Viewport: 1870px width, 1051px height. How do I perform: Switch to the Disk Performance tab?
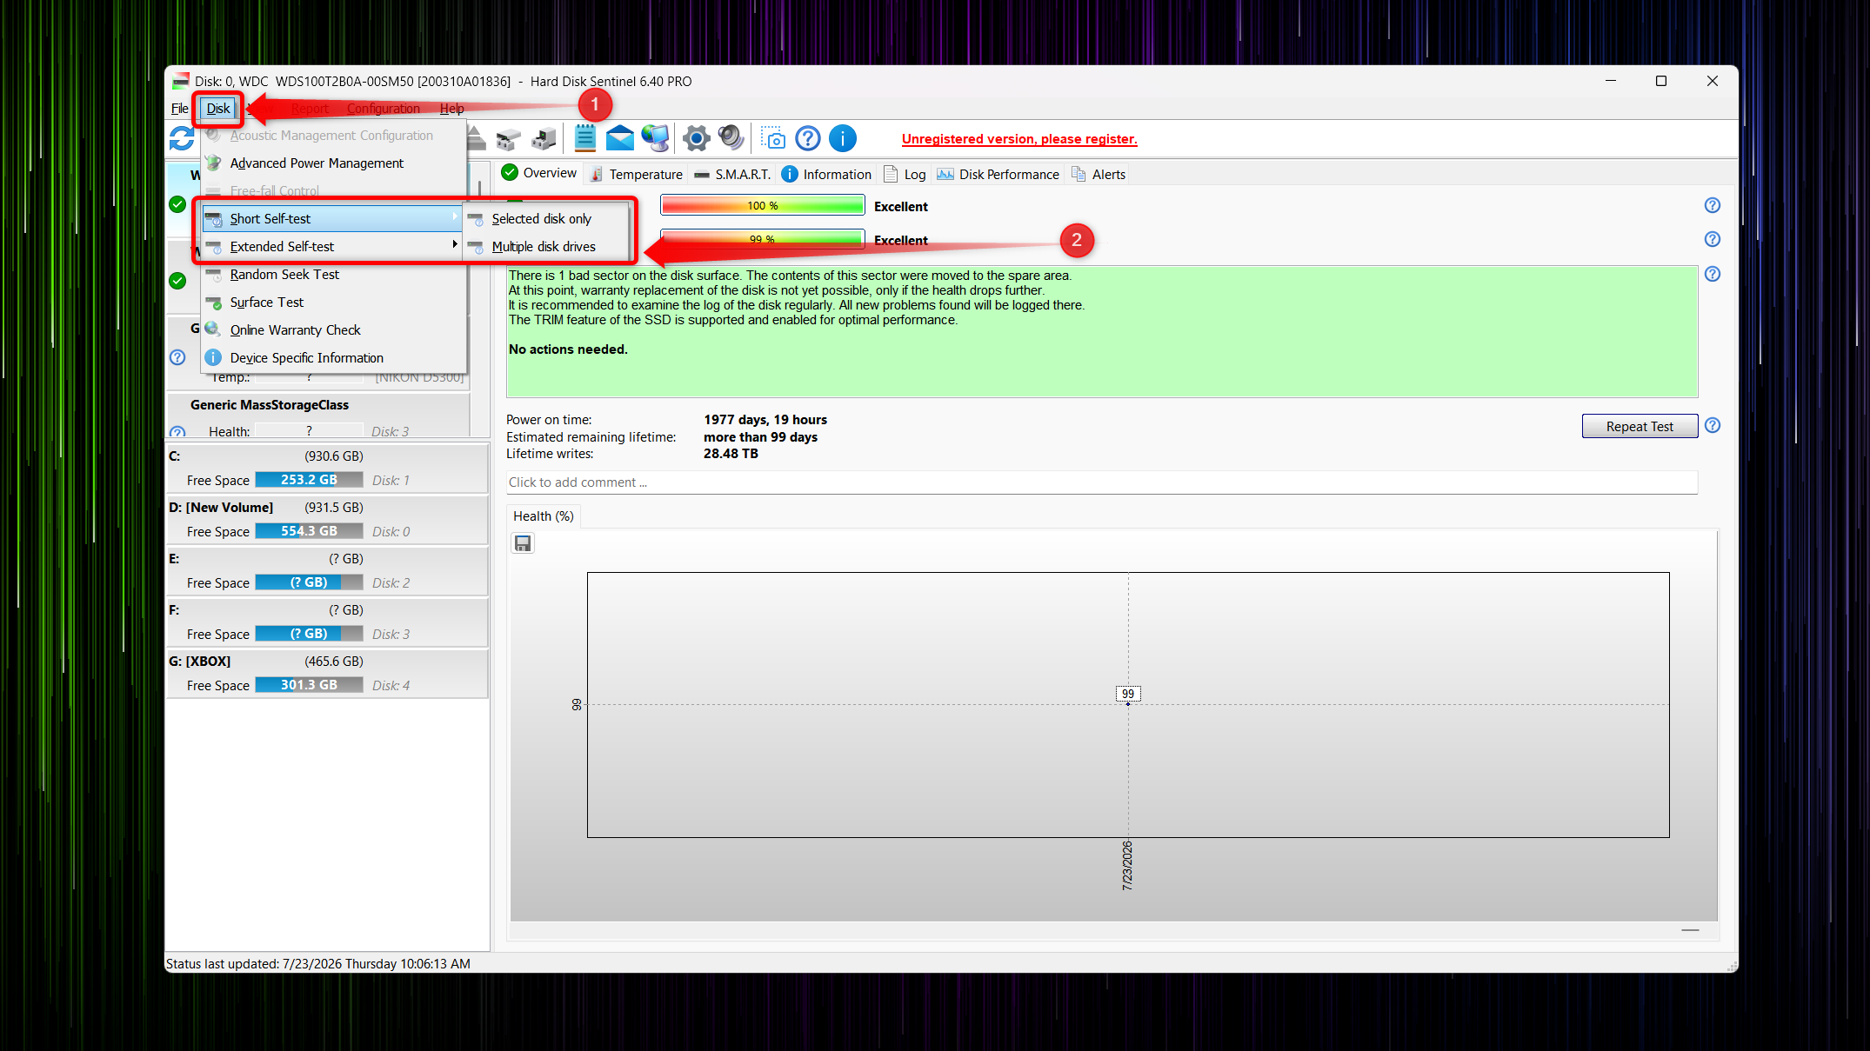(998, 174)
